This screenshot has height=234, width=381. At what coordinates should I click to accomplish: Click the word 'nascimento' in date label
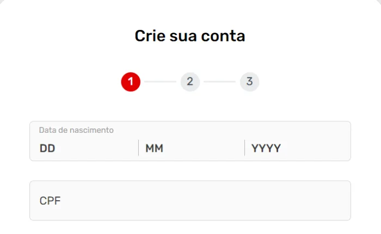pos(94,130)
